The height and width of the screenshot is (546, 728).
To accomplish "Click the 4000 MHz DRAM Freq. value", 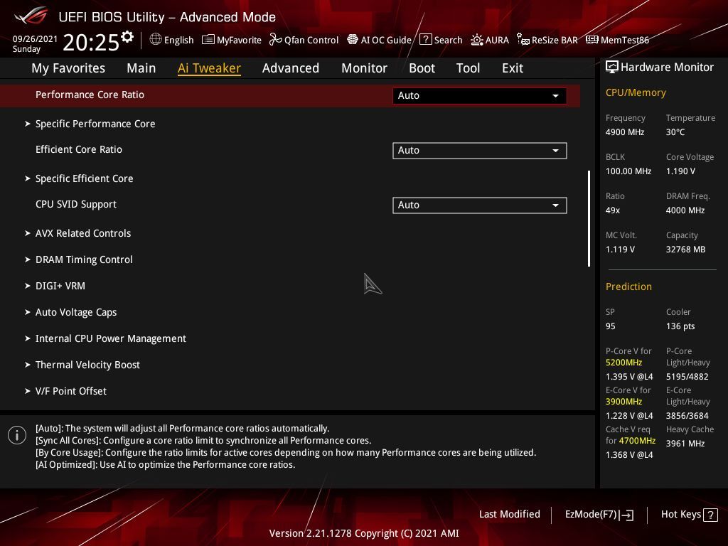I will tap(685, 210).
